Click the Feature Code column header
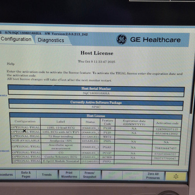 coord(108,122)
